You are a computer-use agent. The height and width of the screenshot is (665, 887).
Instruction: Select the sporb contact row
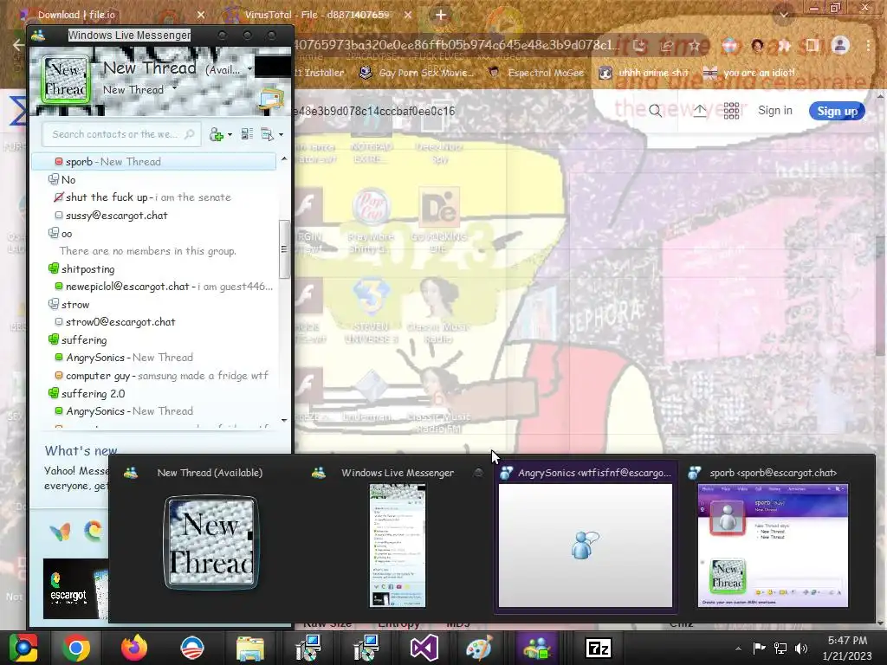pos(154,162)
